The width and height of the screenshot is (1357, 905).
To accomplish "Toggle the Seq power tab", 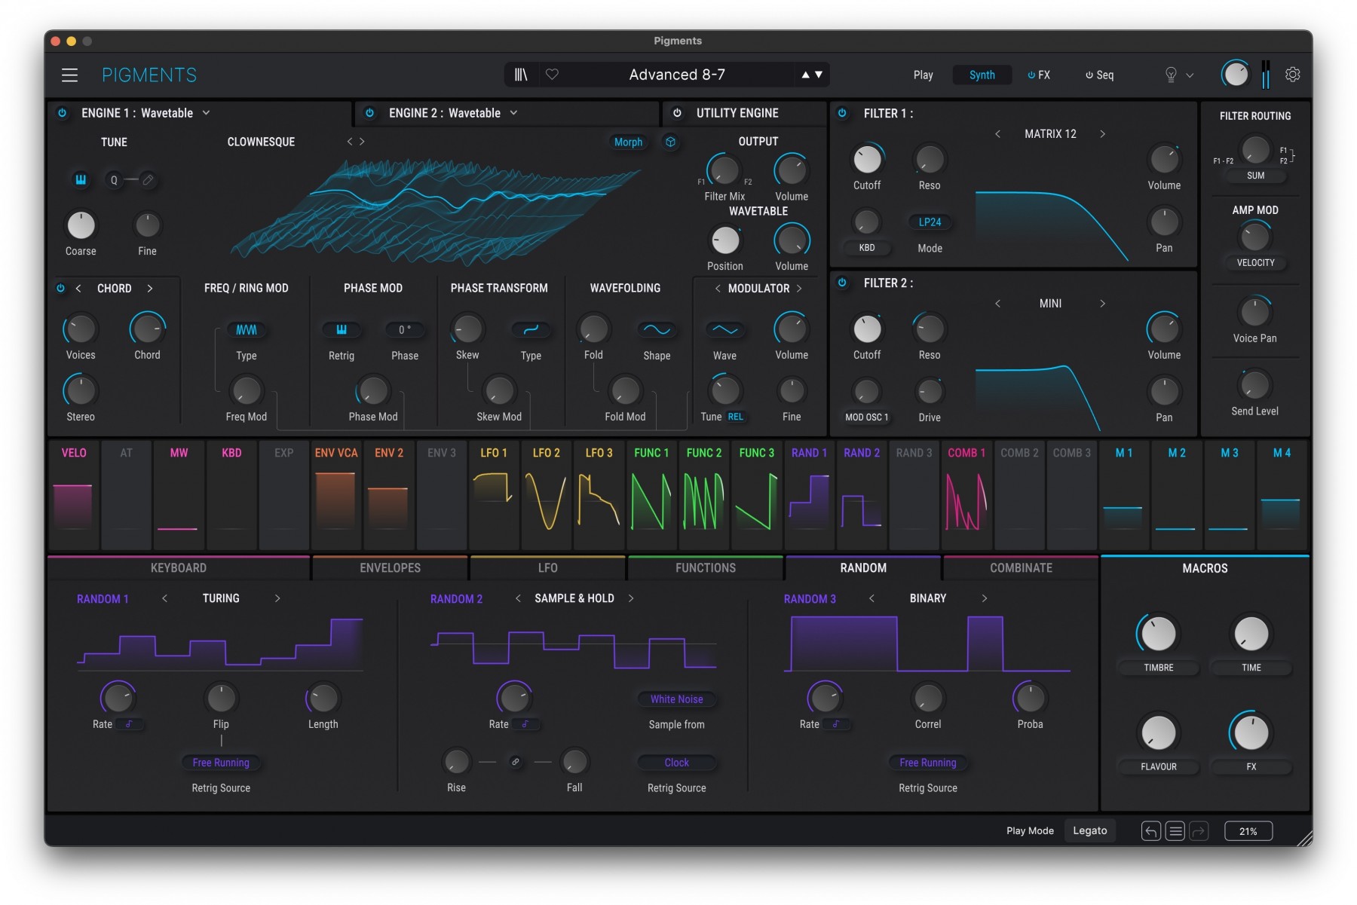I will [x=1100, y=75].
